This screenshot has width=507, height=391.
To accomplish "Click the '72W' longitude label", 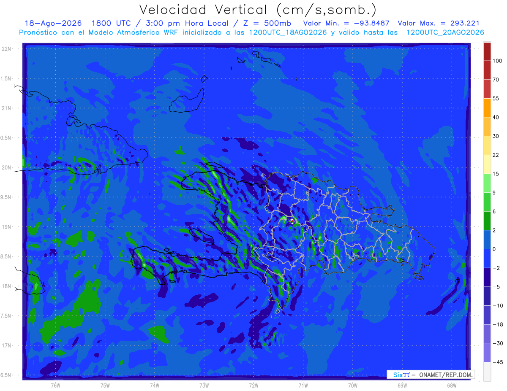I will pos(253,385).
